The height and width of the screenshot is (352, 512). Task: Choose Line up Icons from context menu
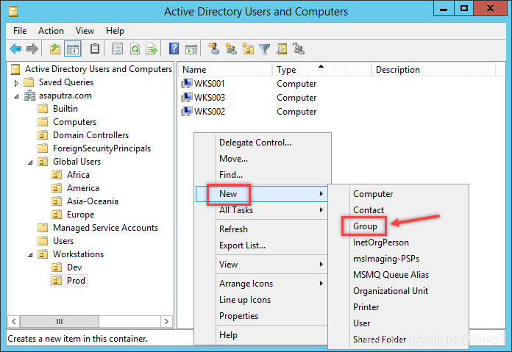coord(245,300)
